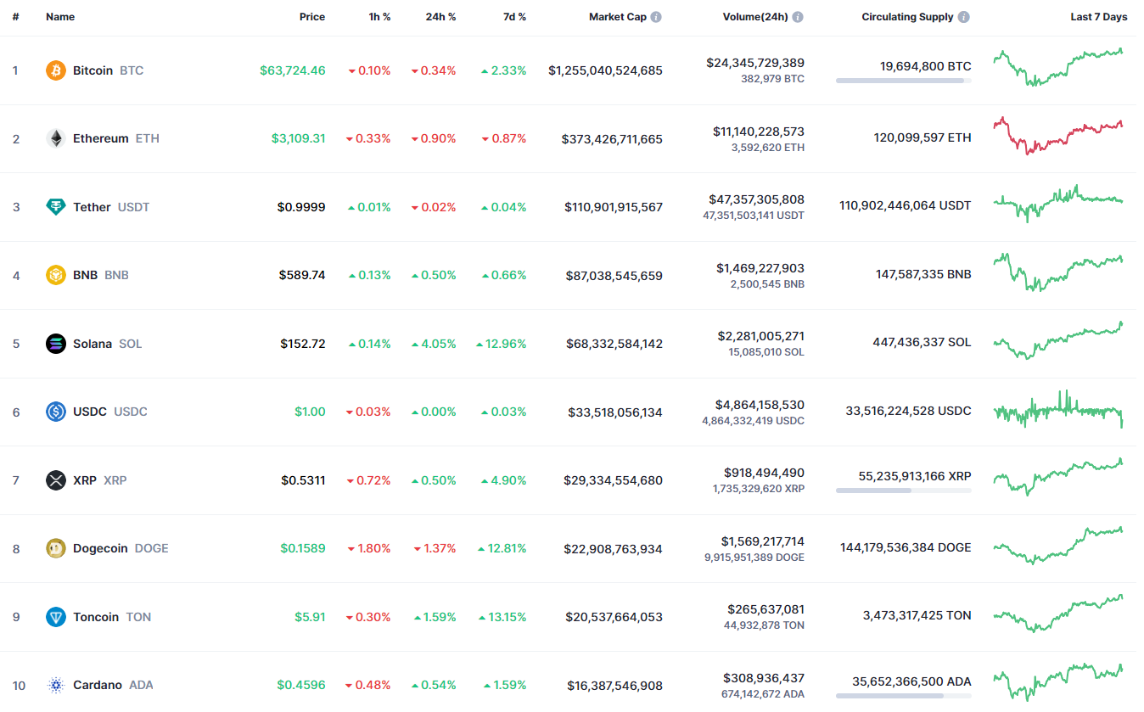This screenshot has height=712, width=1144.
Task: Click the Solana logo icon
Action: pos(55,344)
